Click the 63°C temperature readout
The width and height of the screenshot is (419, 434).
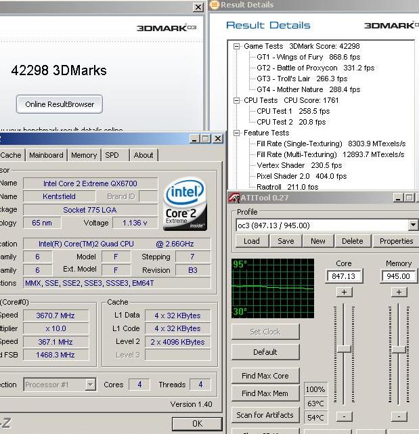pyautogui.click(x=315, y=404)
